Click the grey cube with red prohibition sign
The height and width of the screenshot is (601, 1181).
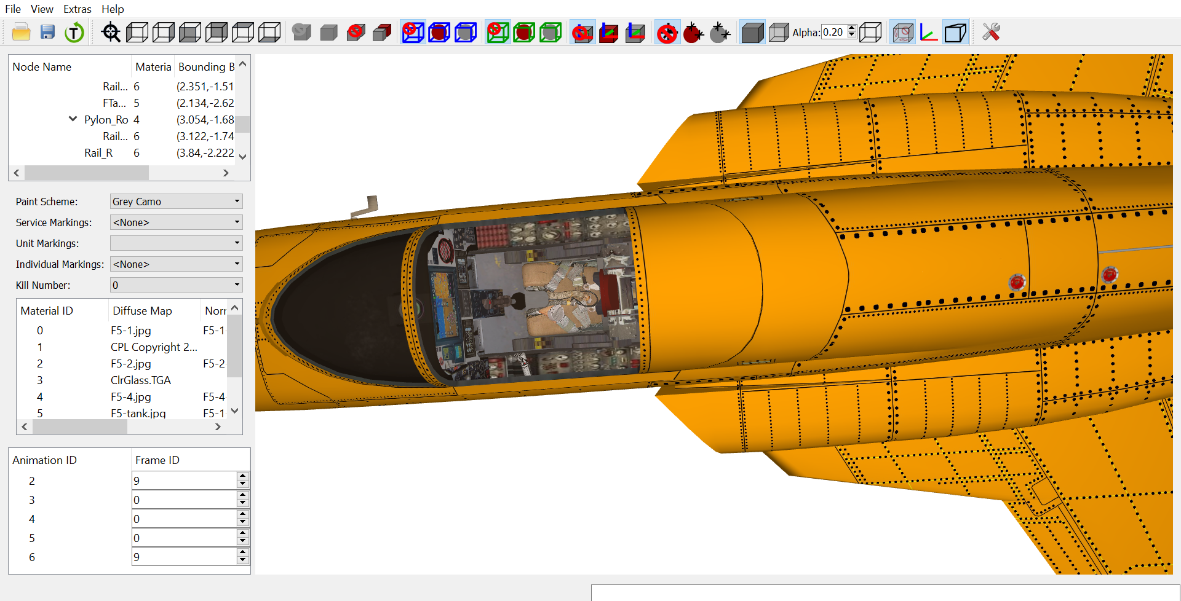356,32
